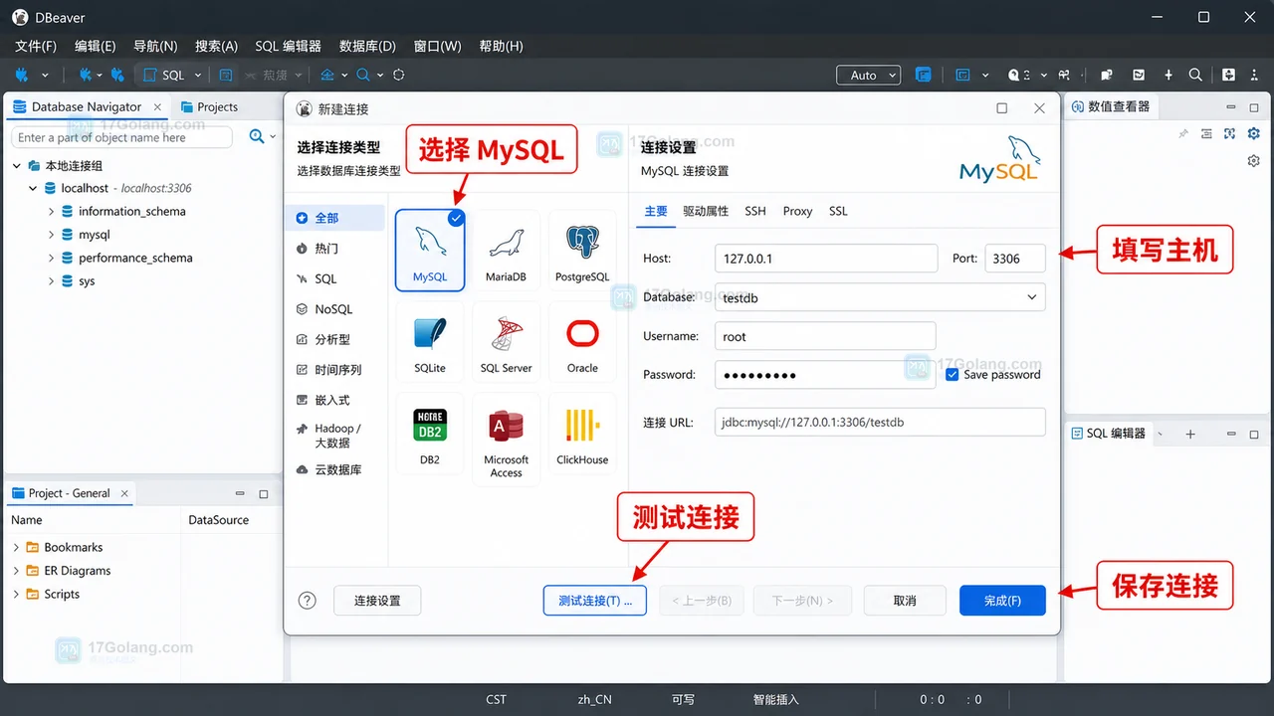Image resolution: width=1274 pixels, height=716 pixels.
Task: Click the Port field
Action: coord(1015,259)
